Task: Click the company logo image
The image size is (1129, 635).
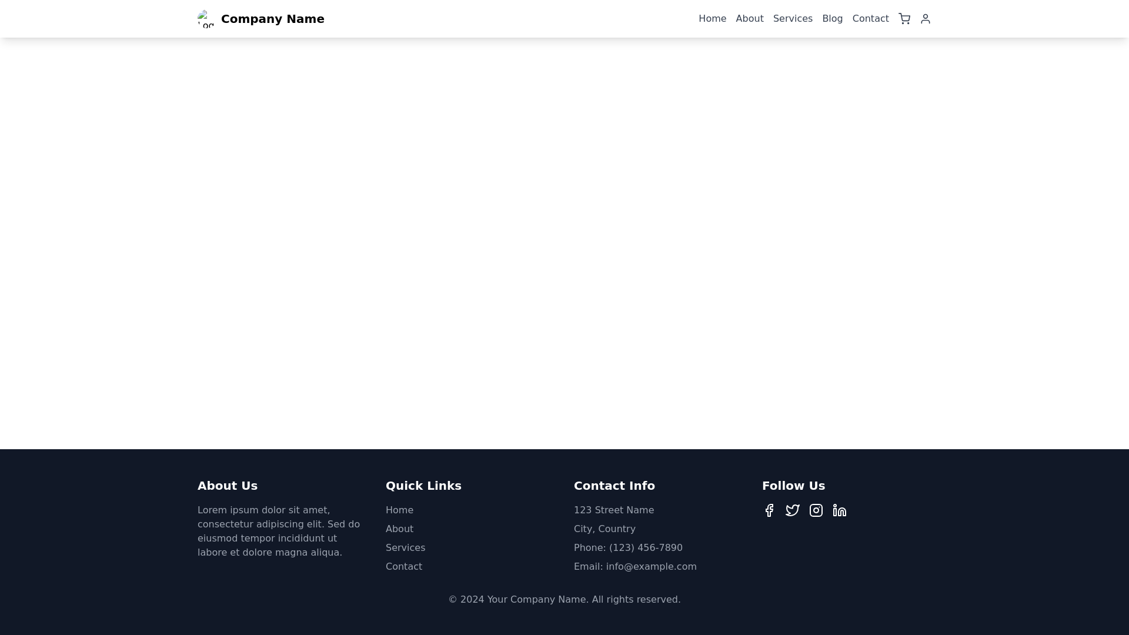Action: click(x=206, y=18)
